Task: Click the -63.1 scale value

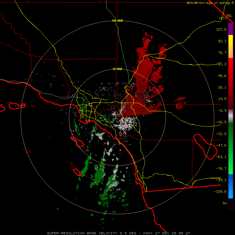Action: click(221, 157)
